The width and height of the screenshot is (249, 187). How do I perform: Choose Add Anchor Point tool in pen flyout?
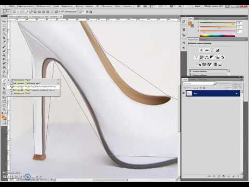click(34, 86)
